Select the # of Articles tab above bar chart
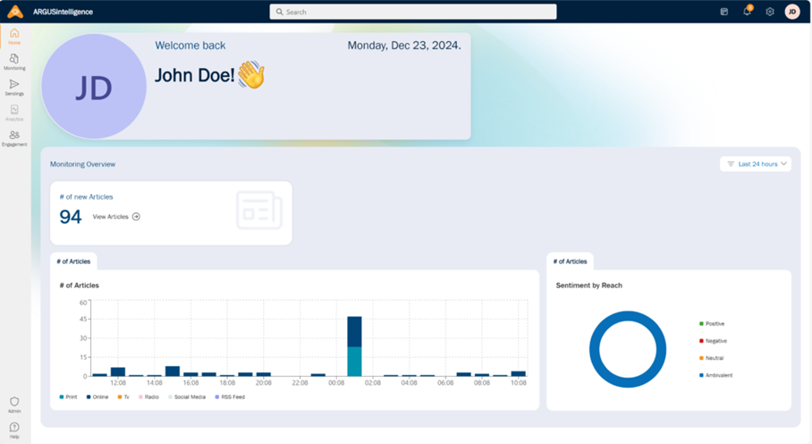 [73, 261]
